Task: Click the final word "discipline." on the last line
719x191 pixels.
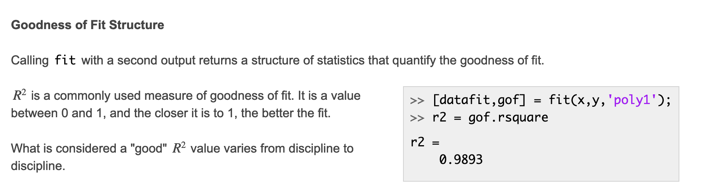Action: pos(38,166)
